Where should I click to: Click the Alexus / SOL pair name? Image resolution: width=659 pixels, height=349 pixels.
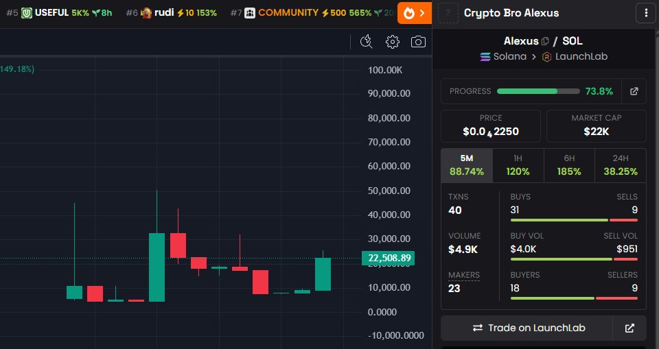coord(543,41)
